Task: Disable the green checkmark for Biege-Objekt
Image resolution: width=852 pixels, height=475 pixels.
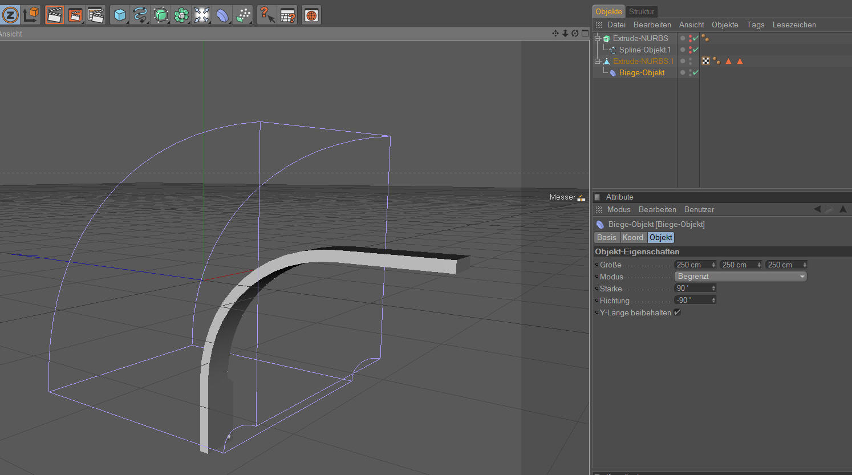Action: coord(696,72)
